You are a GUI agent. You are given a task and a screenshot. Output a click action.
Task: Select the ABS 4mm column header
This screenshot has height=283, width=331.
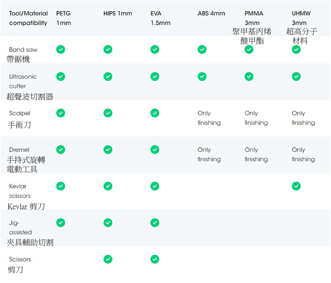211,14
